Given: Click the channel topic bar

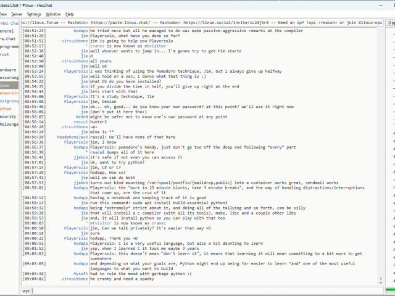Looking at the screenshot, I should coord(204,22).
